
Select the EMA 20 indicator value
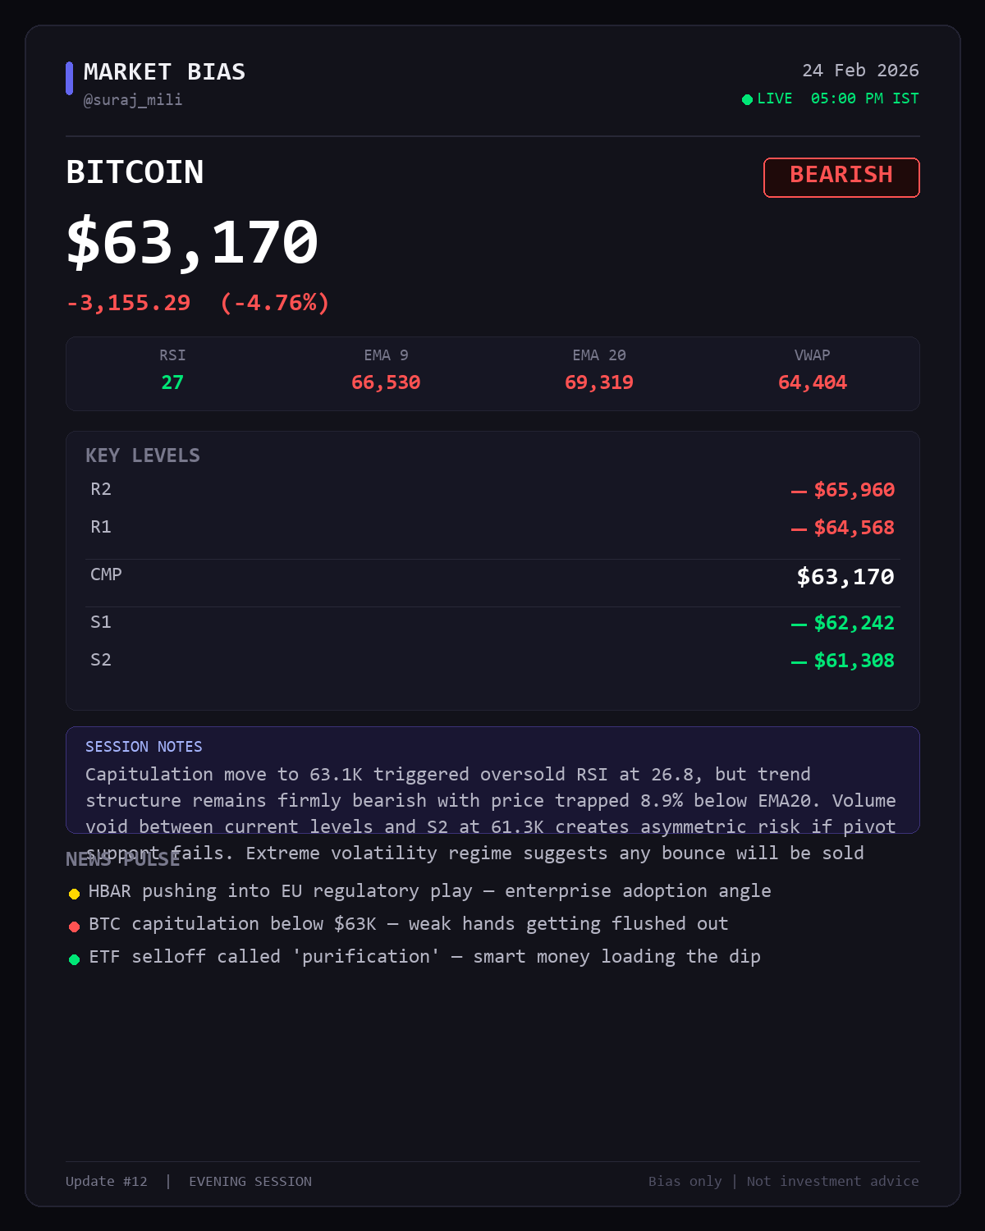click(x=599, y=382)
